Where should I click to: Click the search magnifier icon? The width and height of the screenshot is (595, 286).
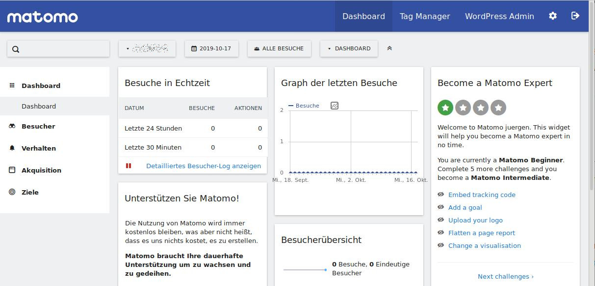point(16,49)
